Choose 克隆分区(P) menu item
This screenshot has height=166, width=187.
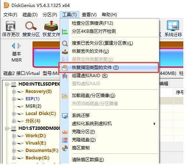point(110,132)
